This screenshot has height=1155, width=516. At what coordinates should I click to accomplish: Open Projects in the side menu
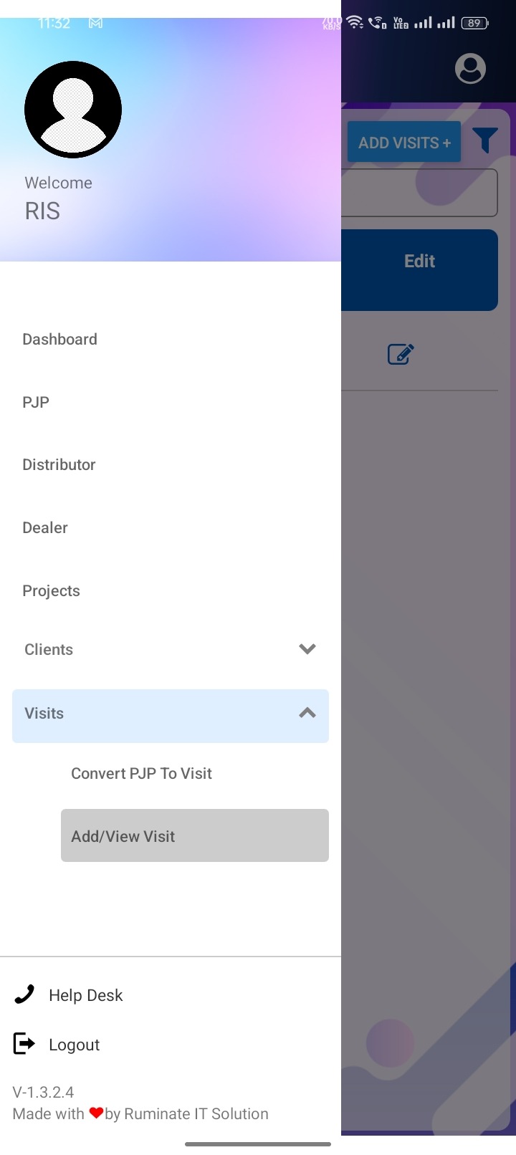(51, 591)
